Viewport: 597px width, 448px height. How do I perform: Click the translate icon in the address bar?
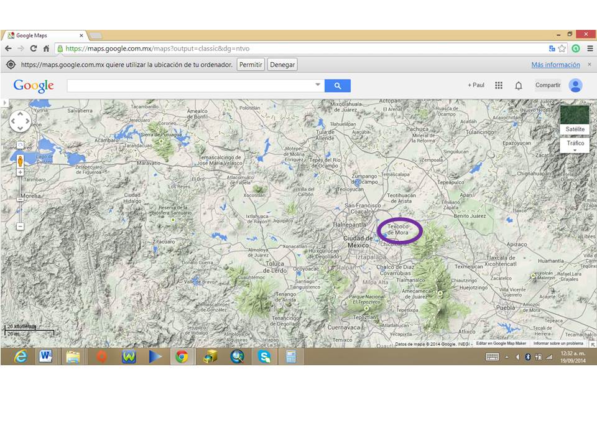[552, 49]
